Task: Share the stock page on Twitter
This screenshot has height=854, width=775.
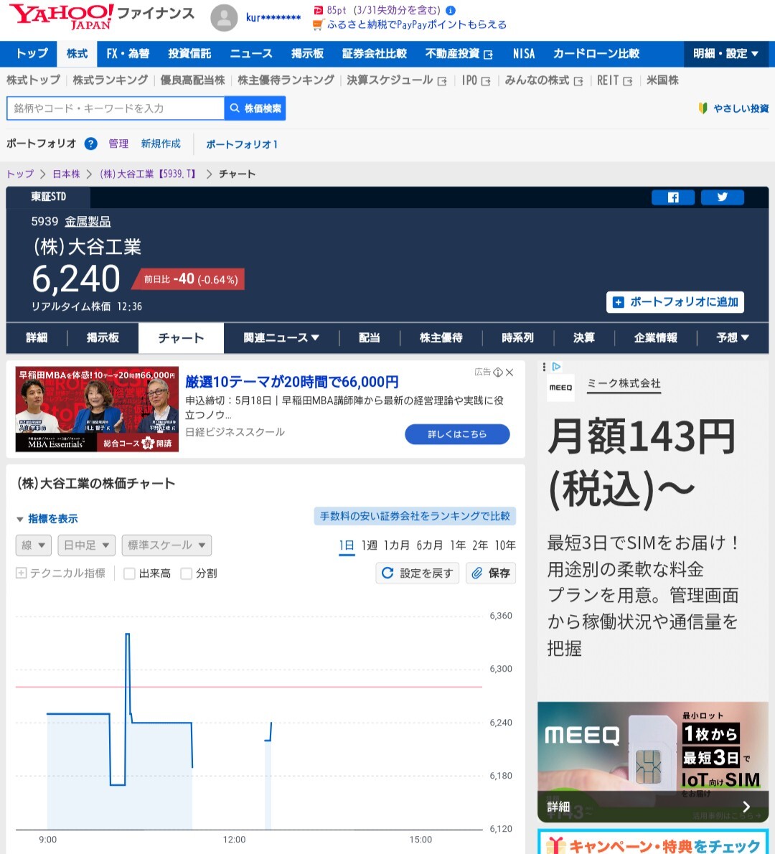Action: [x=722, y=197]
